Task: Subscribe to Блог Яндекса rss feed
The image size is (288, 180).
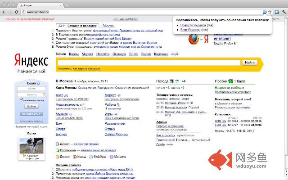Action: pyautogui.click(x=190, y=30)
